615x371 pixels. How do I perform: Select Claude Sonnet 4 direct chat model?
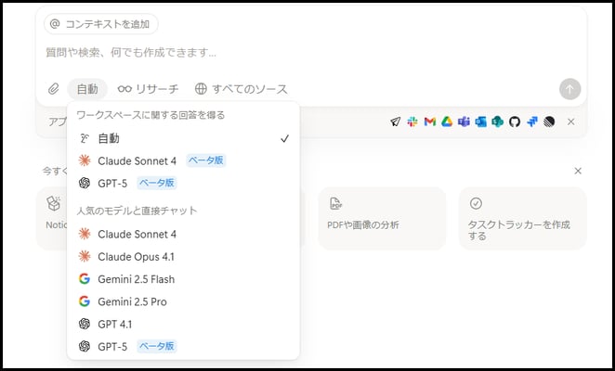pos(183,235)
